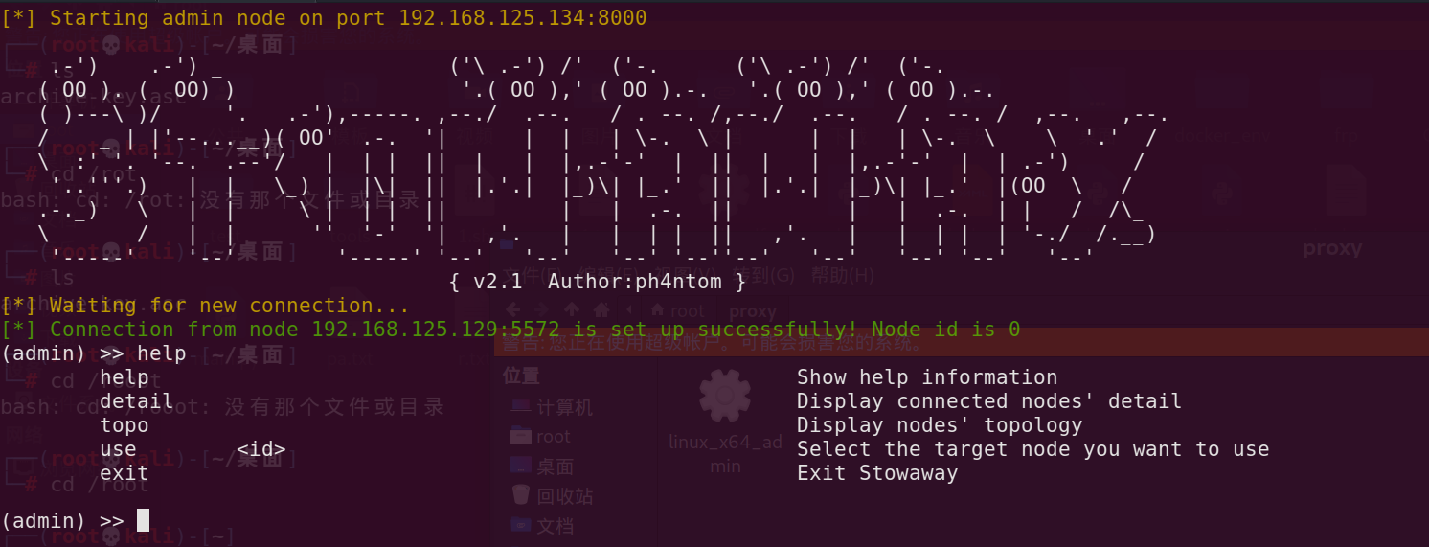Click the root segment in path bar

[x=678, y=311]
